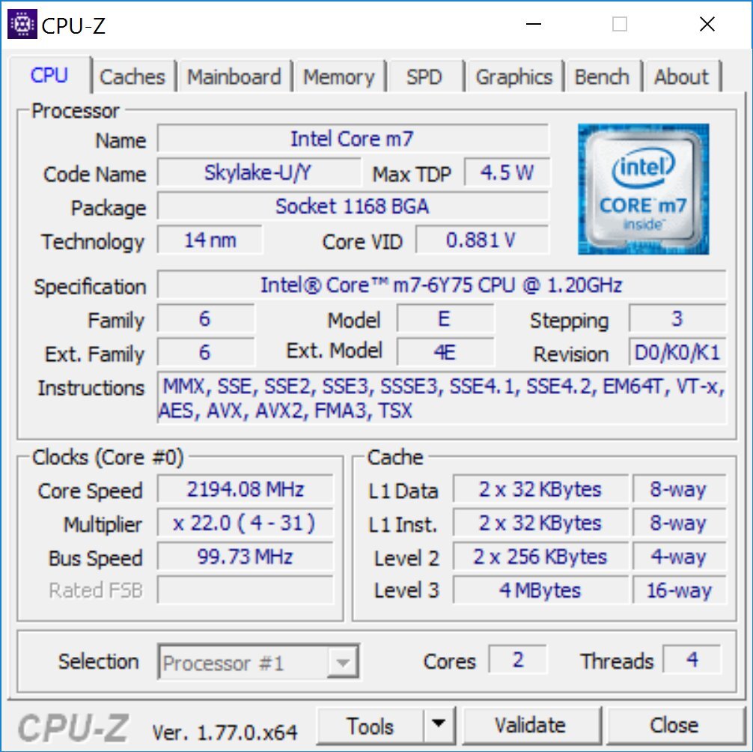
Task: Select the CPU tab
Action: click(49, 75)
